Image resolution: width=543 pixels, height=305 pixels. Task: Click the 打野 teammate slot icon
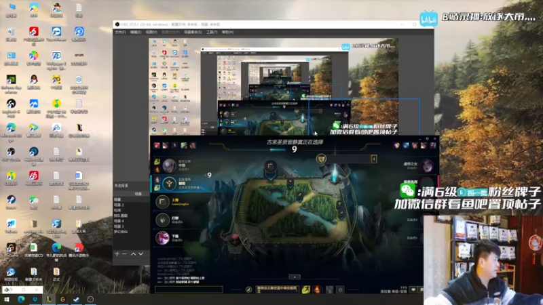tap(162, 220)
